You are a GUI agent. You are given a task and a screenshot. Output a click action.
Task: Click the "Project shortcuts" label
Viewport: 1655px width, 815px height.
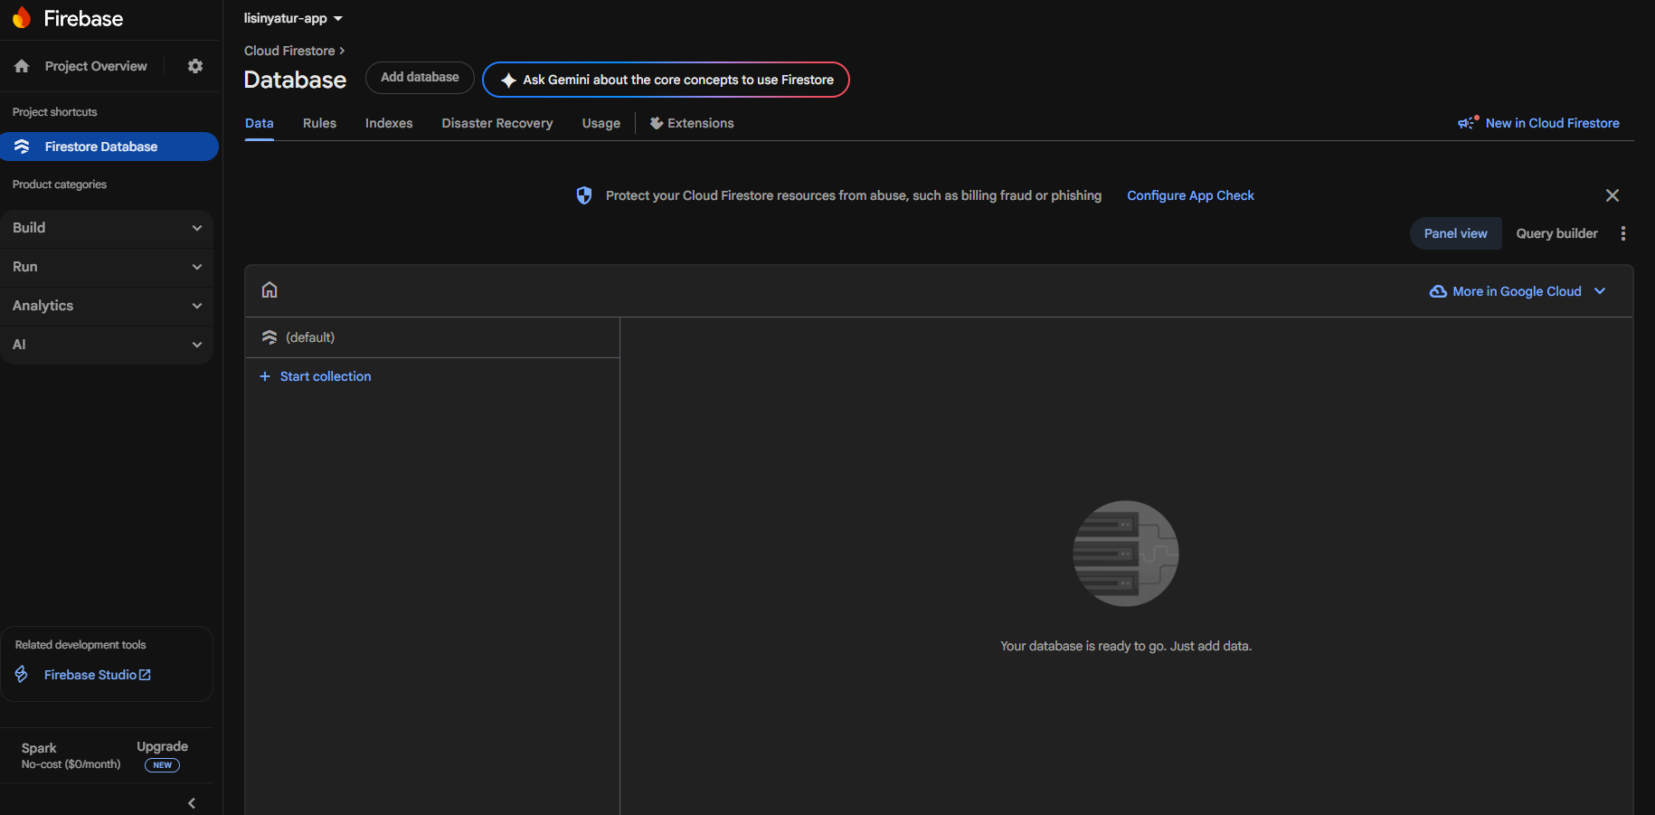click(x=54, y=112)
